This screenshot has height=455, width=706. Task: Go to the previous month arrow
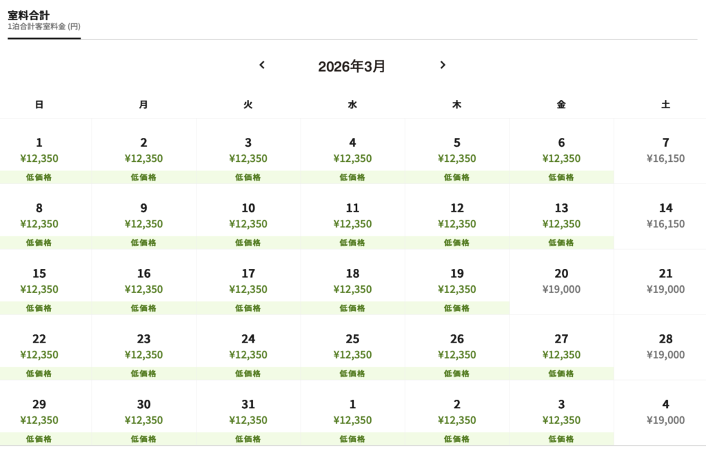coord(262,65)
